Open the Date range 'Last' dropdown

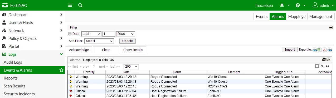tap(91, 34)
